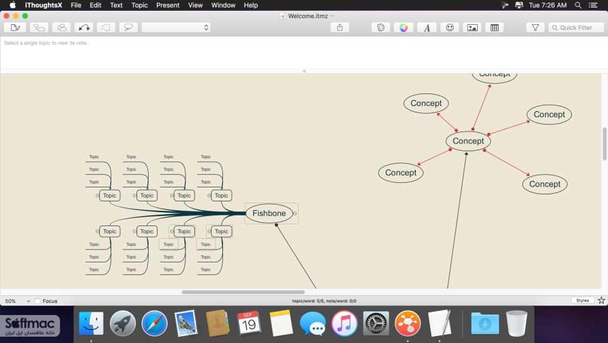The width and height of the screenshot is (608, 343).
Task: Open TextEdit from the Dock
Action: 440,323
